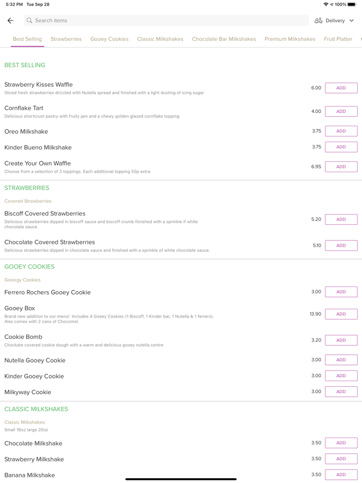This screenshot has height=483, width=362.
Task: Open the Gooey Cookies tab
Action: click(109, 39)
